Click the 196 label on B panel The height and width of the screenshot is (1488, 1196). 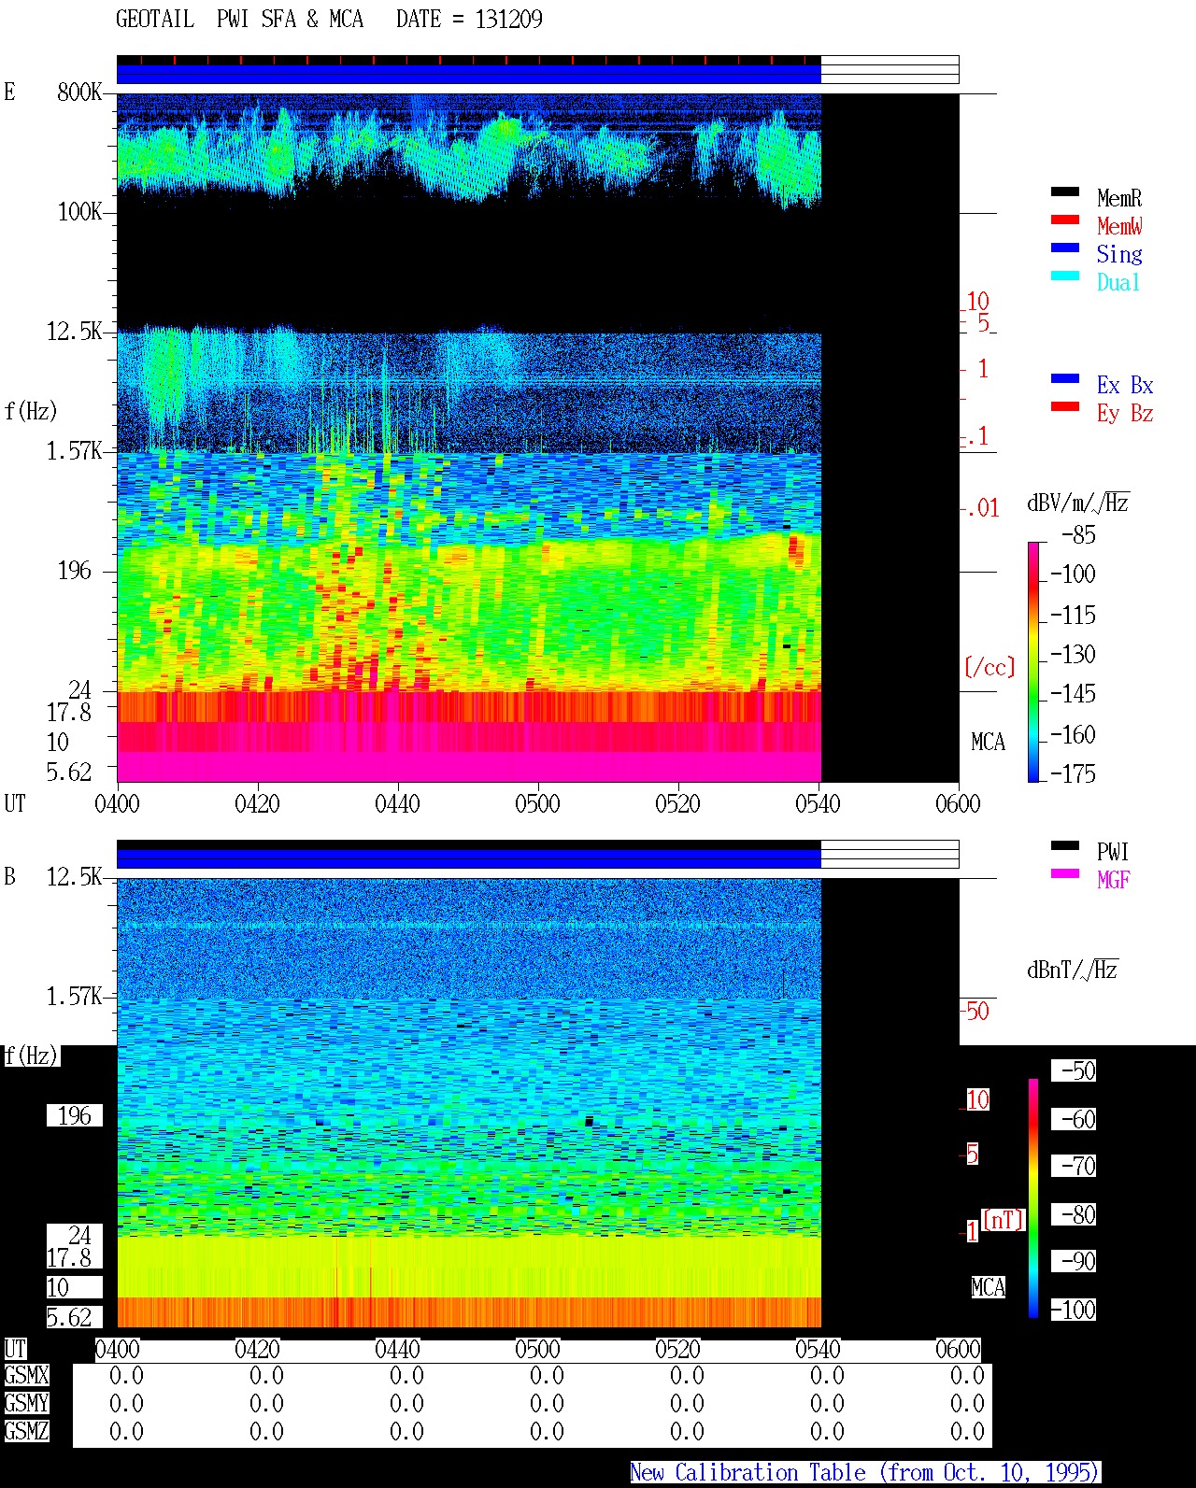pyautogui.click(x=75, y=1115)
